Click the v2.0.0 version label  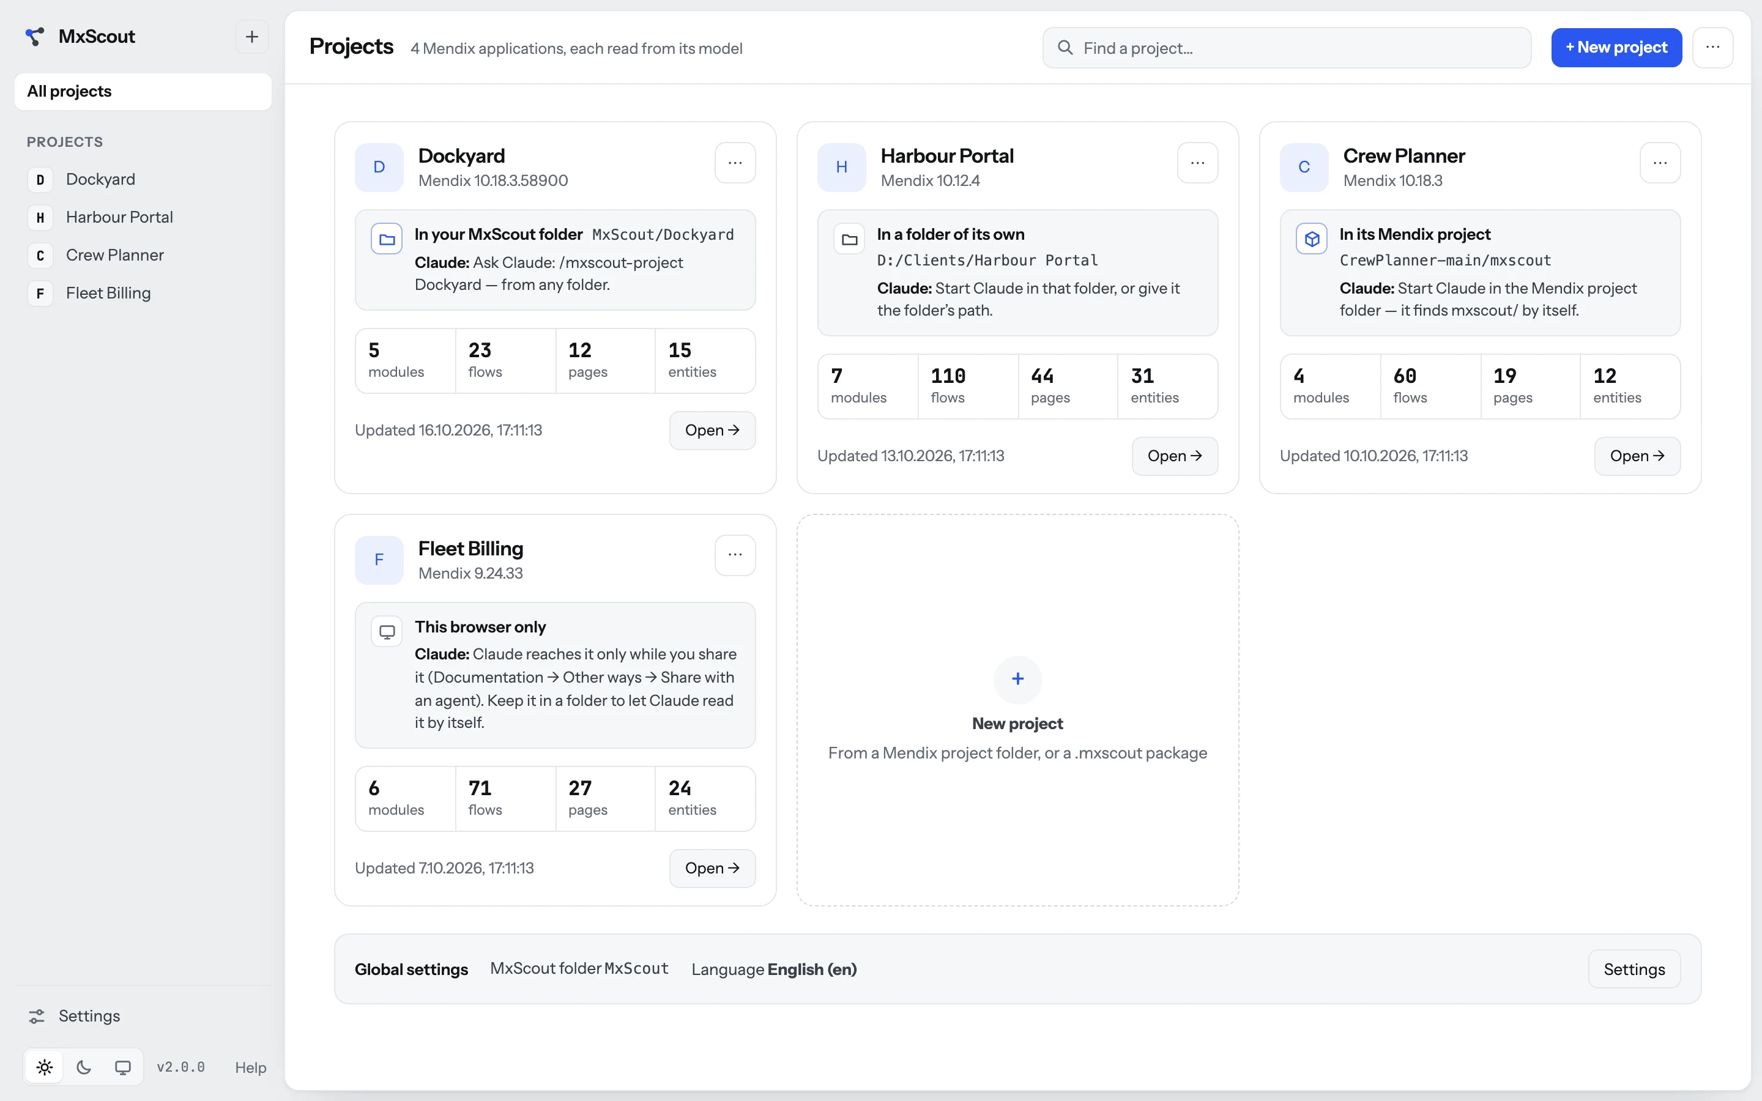(x=180, y=1067)
